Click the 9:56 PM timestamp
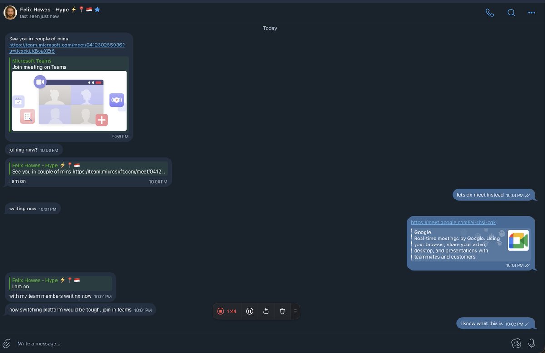 [120, 136]
